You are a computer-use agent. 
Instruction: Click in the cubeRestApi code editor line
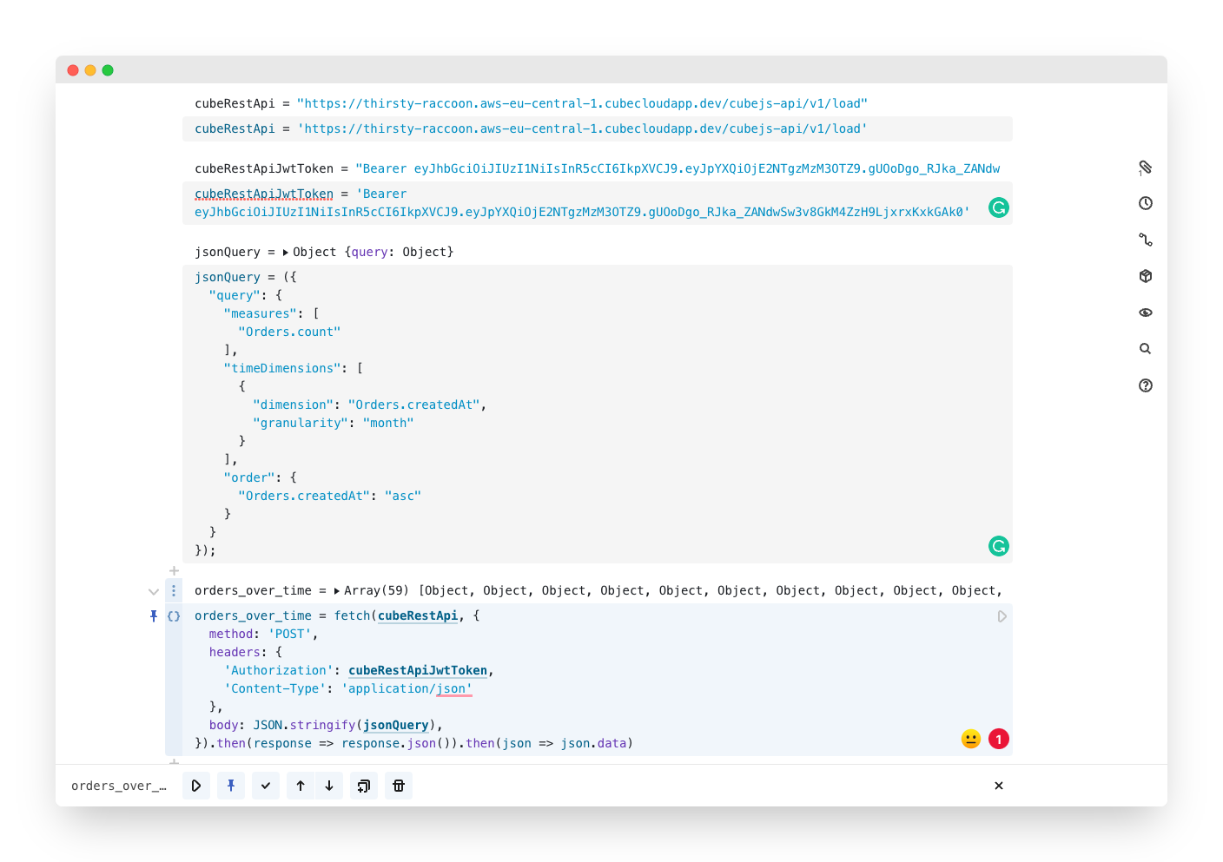point(598,128)
